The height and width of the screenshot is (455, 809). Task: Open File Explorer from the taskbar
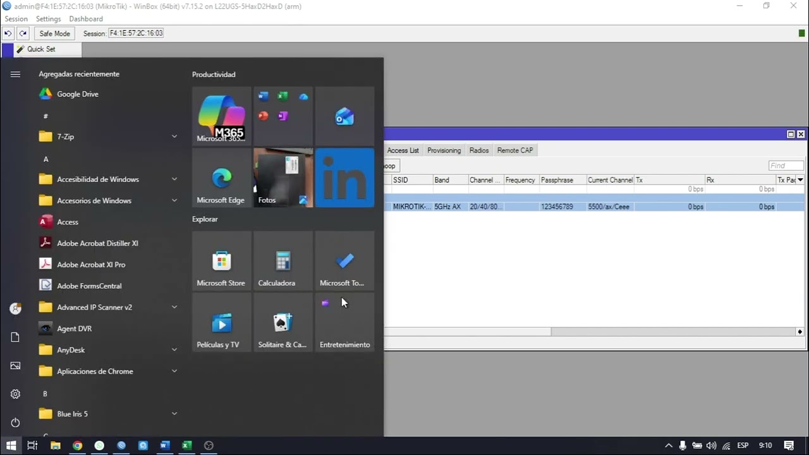click(55, 446)
